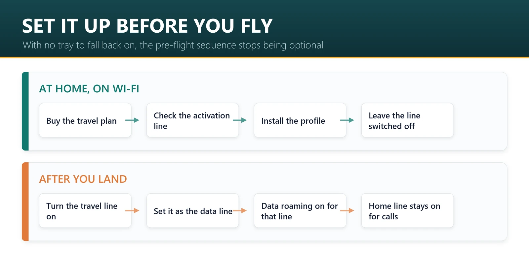Click the arrow after Check the activation line
This screenshot has height=254, width=529.
click(x=240, y=120)
